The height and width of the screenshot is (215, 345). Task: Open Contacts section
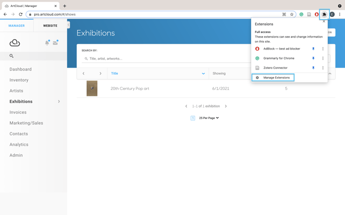[x=19, y=134]
